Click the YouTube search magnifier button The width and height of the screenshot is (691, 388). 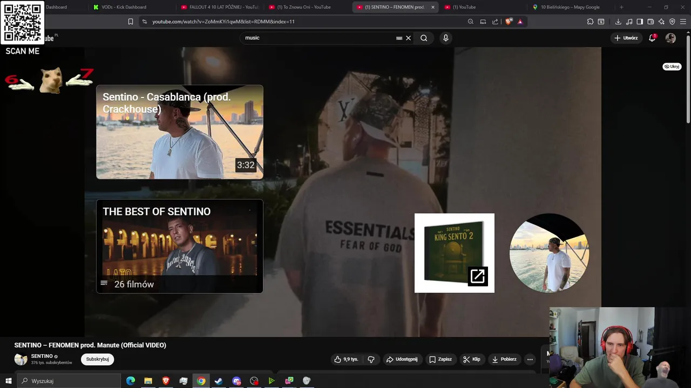[x=424, y=38]
